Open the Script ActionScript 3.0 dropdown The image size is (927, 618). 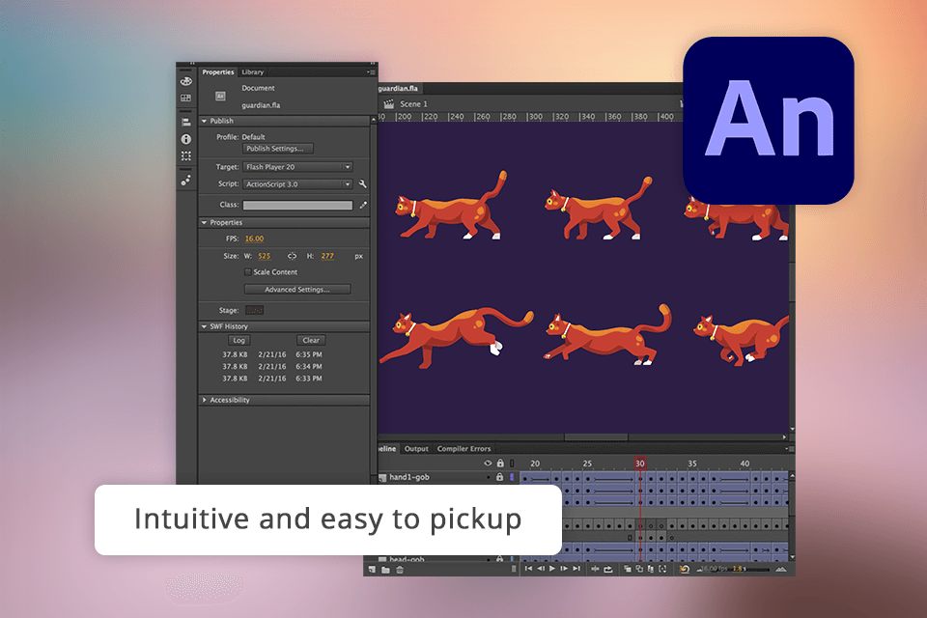pos(298,183)
